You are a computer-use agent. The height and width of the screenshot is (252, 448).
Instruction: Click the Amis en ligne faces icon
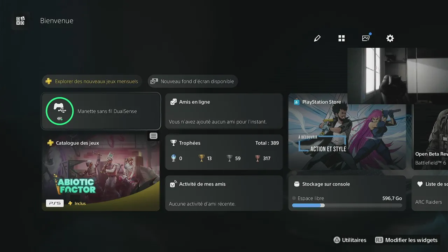click(x=173, y=102)
